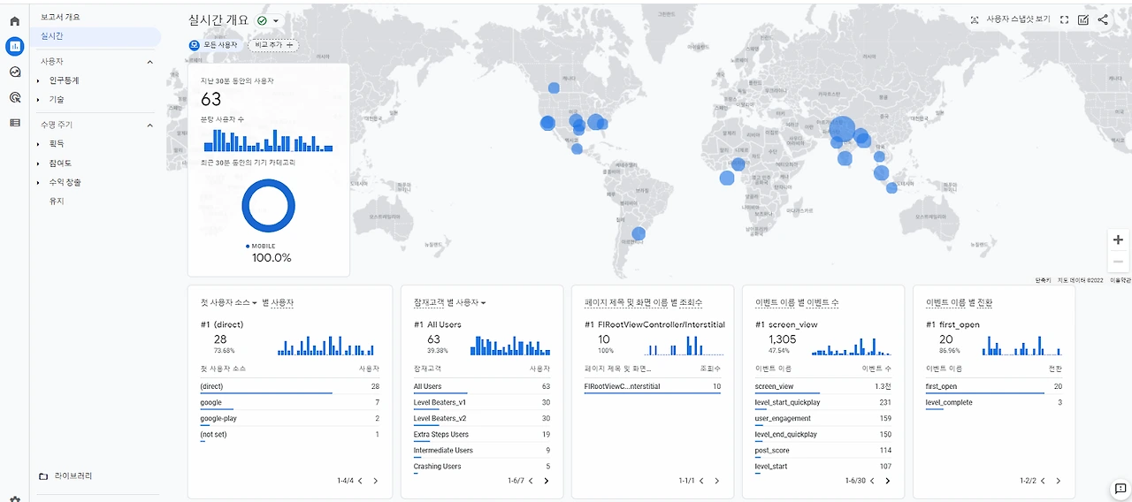Viewport: 1132px width, 502px height.
Task: Click the 라이브러리 label in sidebar
Action: click(73, 476)
